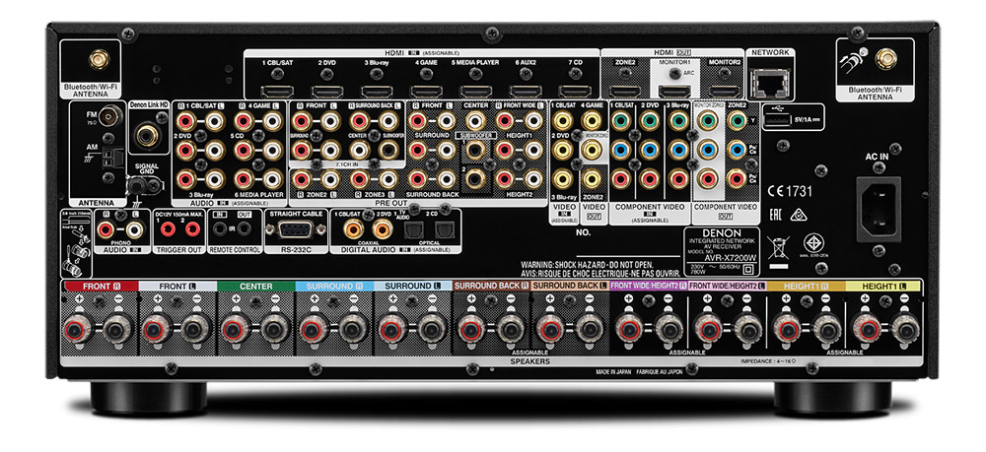Click the DENON brand name on label

tap(723, 233)
